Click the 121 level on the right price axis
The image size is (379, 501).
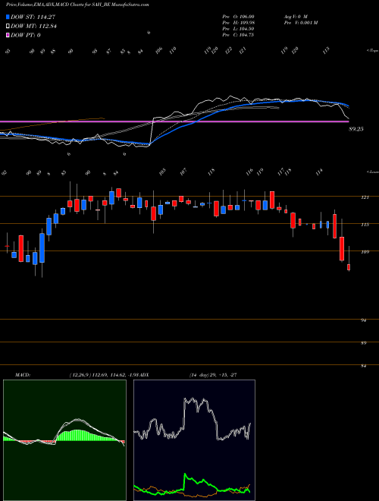(x=365, y=197)
